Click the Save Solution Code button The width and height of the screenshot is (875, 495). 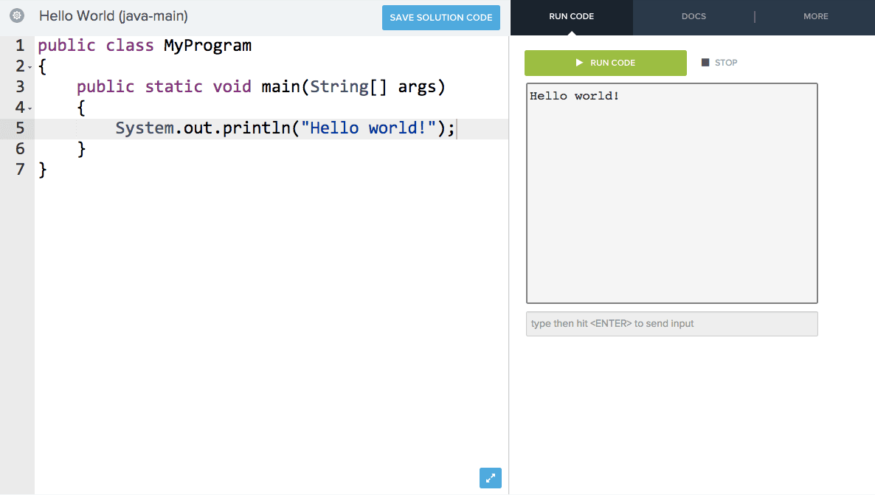(440, 18)
